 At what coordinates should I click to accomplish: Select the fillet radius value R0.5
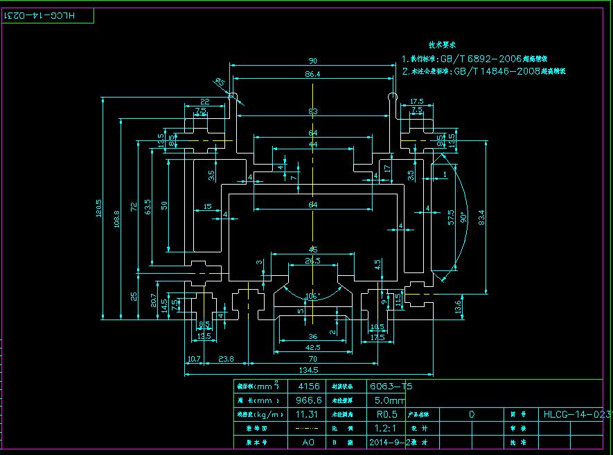point(387,414)
